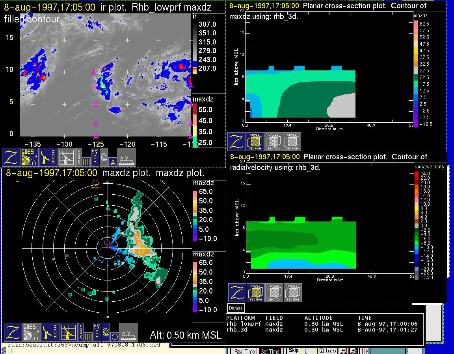Click the terminal line with the xdump.all command
This screenshot has height=354, width=454.
(x=79, y=345)
